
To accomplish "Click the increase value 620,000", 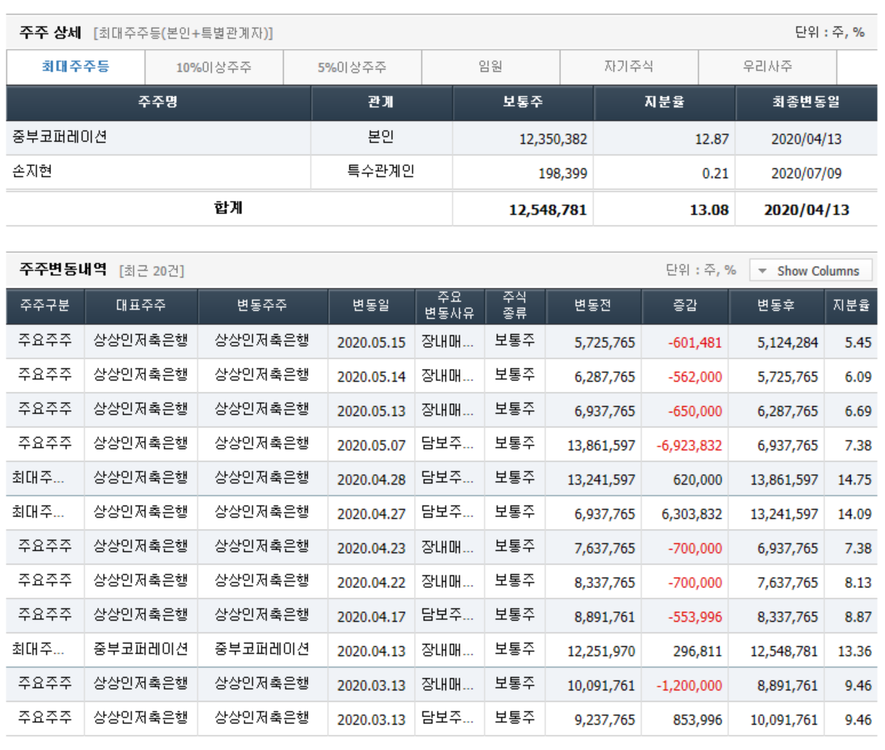I will (697, 480).
